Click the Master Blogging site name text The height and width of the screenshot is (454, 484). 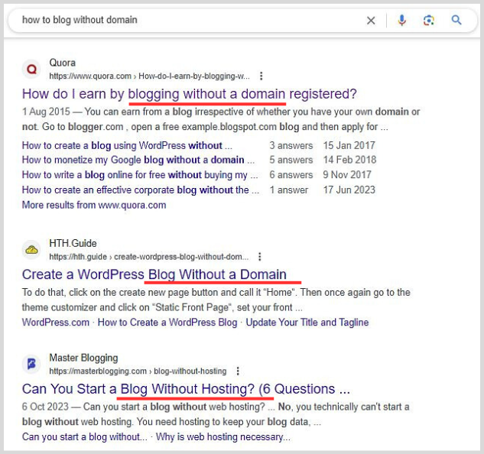pyautogui.click(x=83, y=358)
